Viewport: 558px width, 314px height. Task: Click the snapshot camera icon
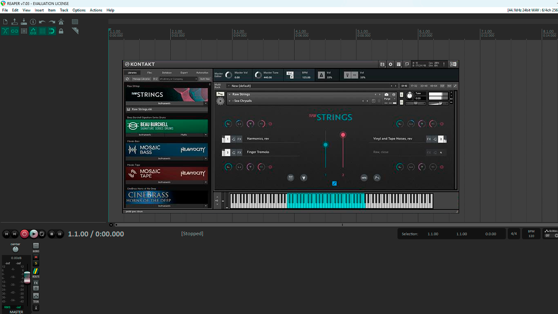click(x=386, y=94)
